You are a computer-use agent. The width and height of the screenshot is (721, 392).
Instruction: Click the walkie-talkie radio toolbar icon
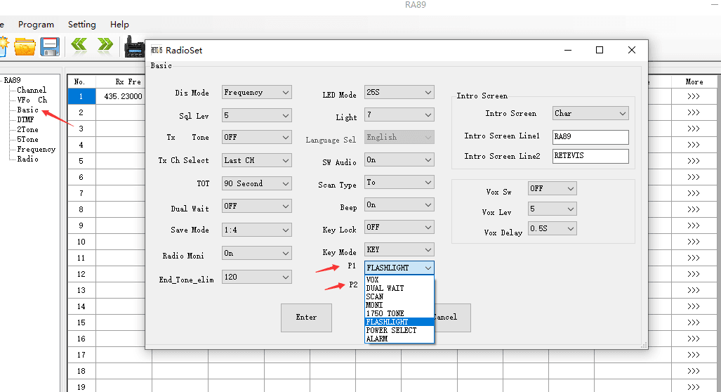tap(133, 46)
